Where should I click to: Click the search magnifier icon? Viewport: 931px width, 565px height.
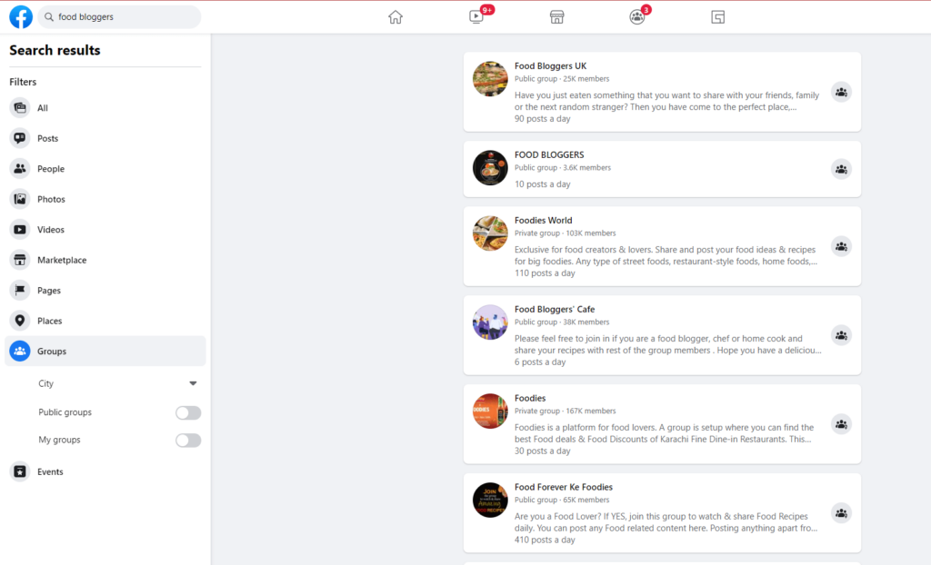pos(49,16)
